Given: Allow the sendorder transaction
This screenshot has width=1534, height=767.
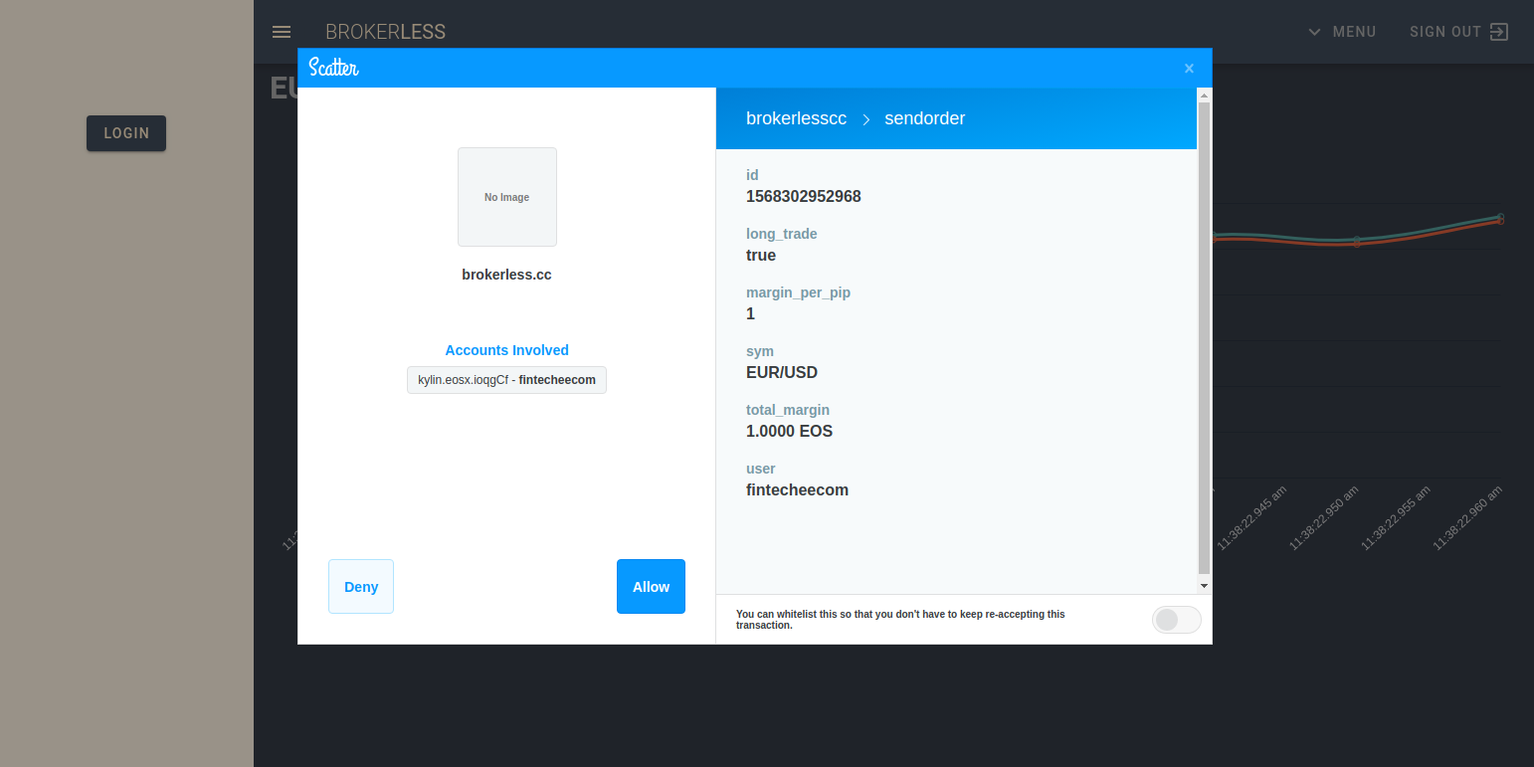Looking at the screenshot, I should [x=651, y=587].
